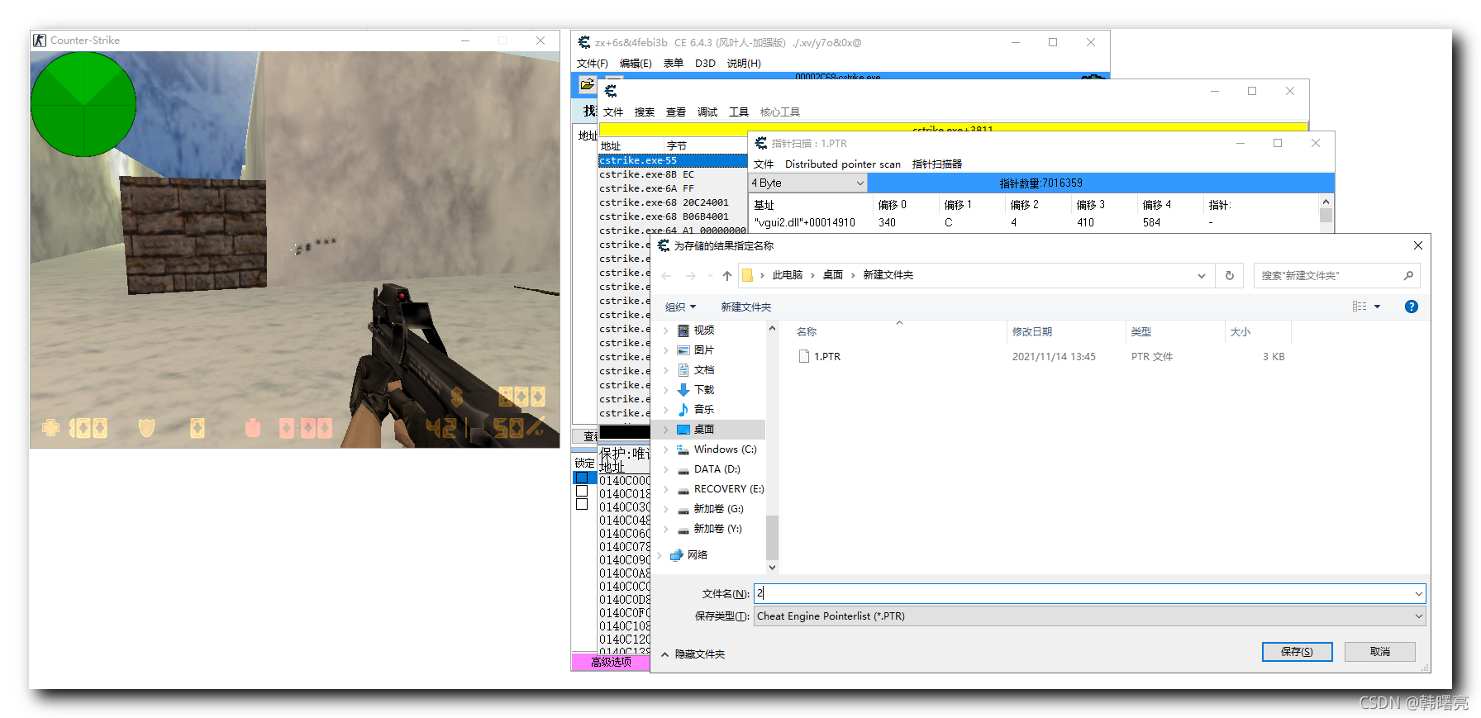1481x718 pixels.
Task: Click the search magnifier icon
Action: click(x=1408, y=276)
